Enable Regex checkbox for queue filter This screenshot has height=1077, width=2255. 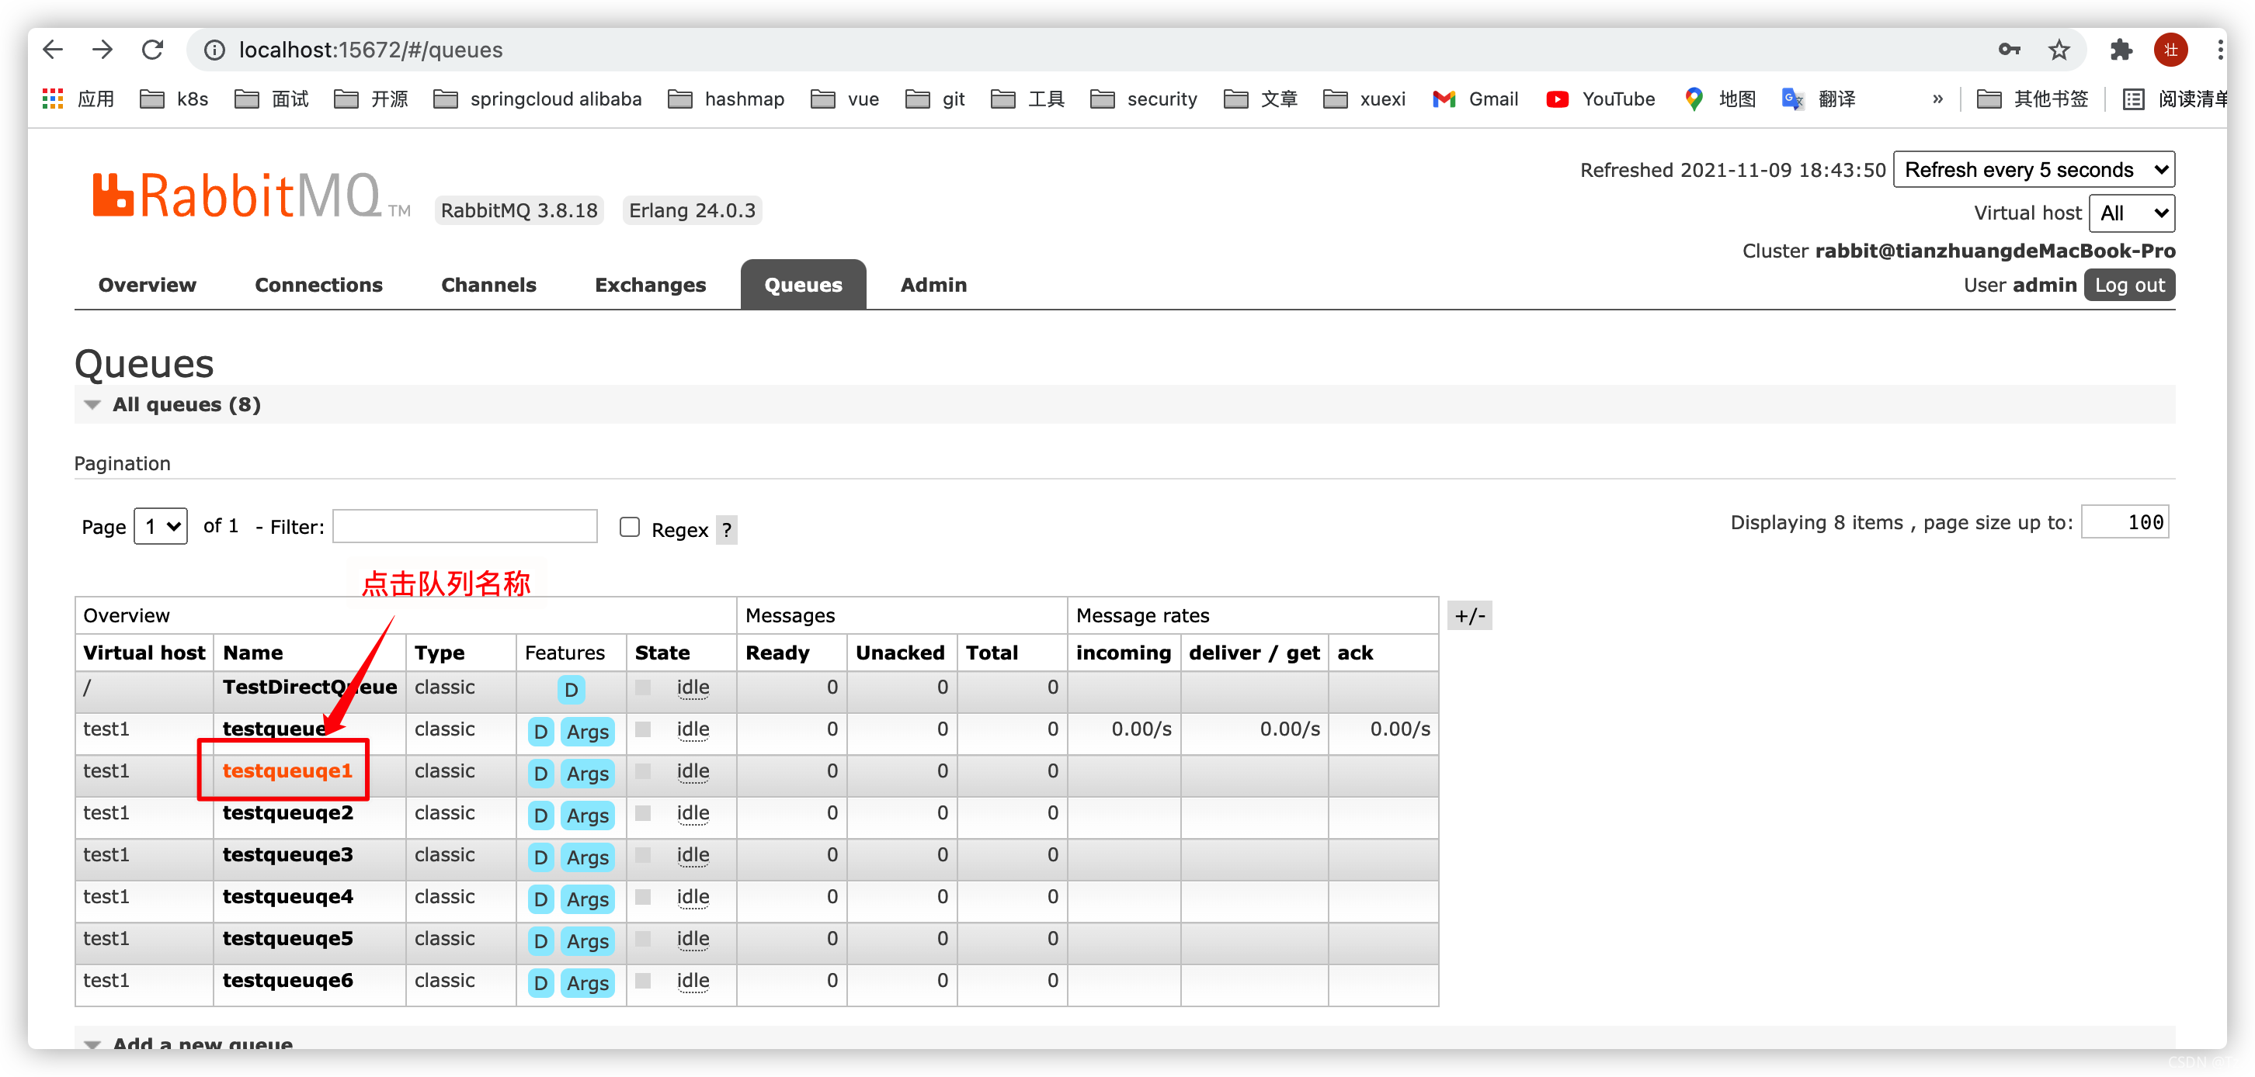627,528
